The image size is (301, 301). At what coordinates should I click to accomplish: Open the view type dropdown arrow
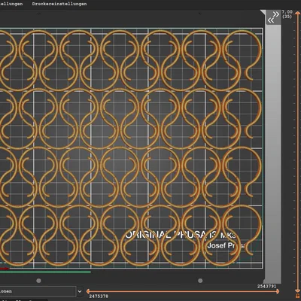click(x=80, y=291)
